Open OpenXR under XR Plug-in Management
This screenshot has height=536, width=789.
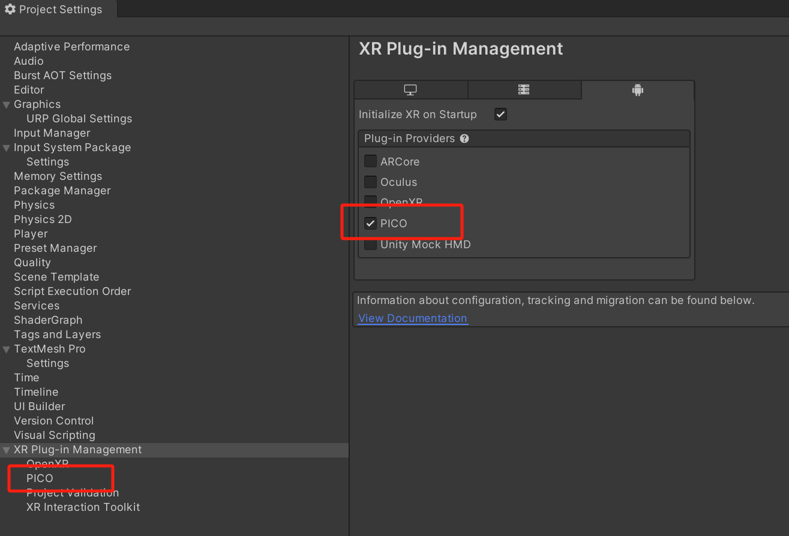[x=47, y=464]
